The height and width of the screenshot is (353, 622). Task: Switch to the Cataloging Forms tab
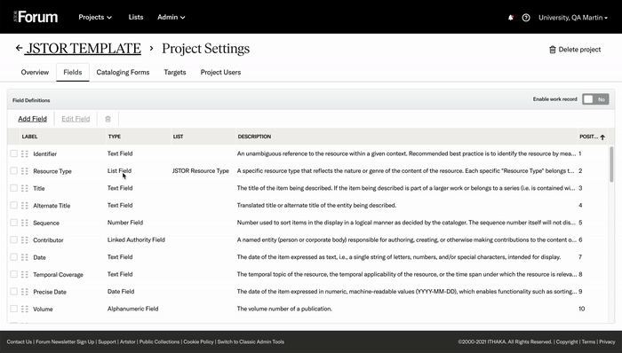point(123,72)
